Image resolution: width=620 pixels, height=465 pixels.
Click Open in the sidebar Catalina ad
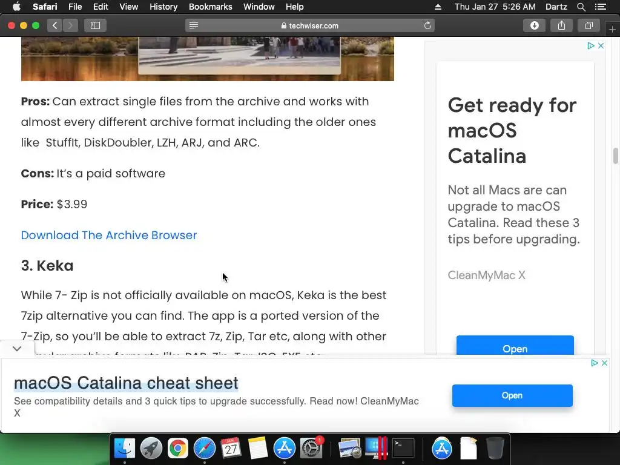point(515,345)
